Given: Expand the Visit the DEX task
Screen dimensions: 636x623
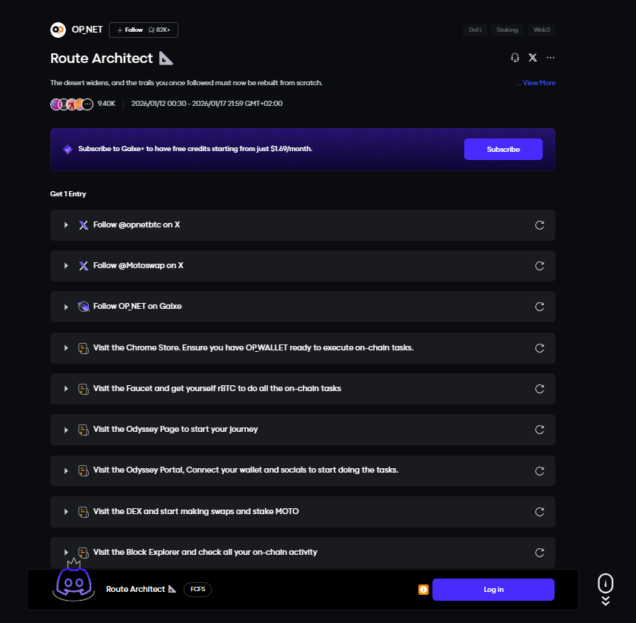Looking at the screenshot, I should click(66, 512).
